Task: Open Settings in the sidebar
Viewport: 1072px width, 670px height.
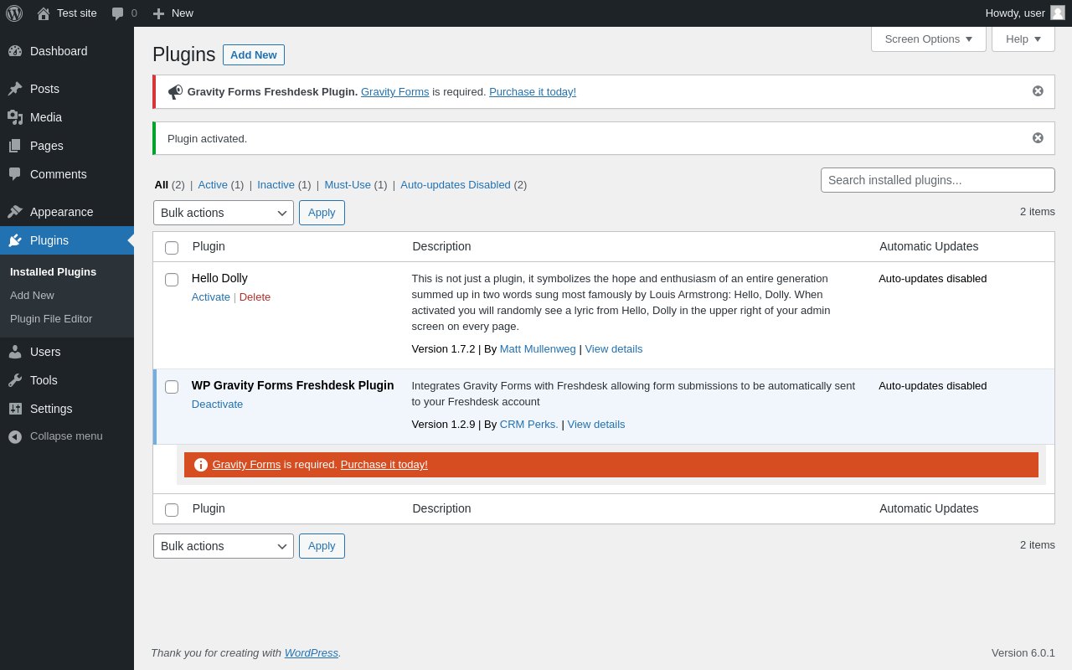Action: [x=67, y=409]
